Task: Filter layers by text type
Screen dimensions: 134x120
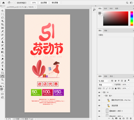Action: point(119,81)
